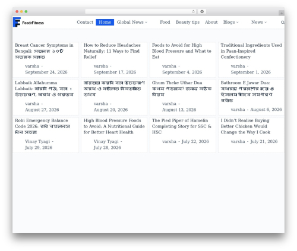The width and height of the screenshot is (297, 251).
Task: Click Vinay Tyagi author on July 29 post
Action: [x=37, y=141]
